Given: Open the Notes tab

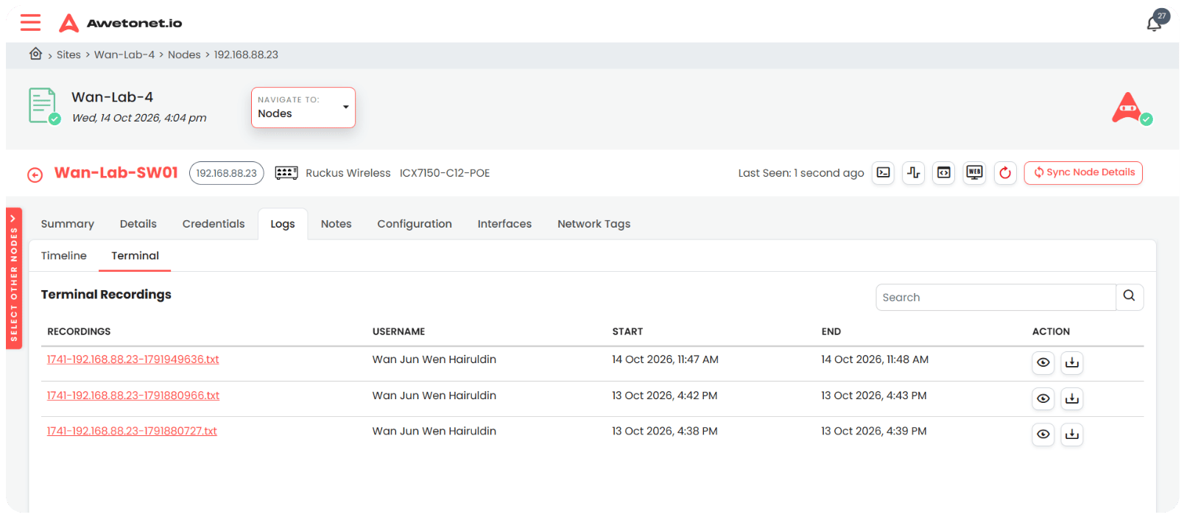Looking at the screenshot, I should (x=336, y=224).
